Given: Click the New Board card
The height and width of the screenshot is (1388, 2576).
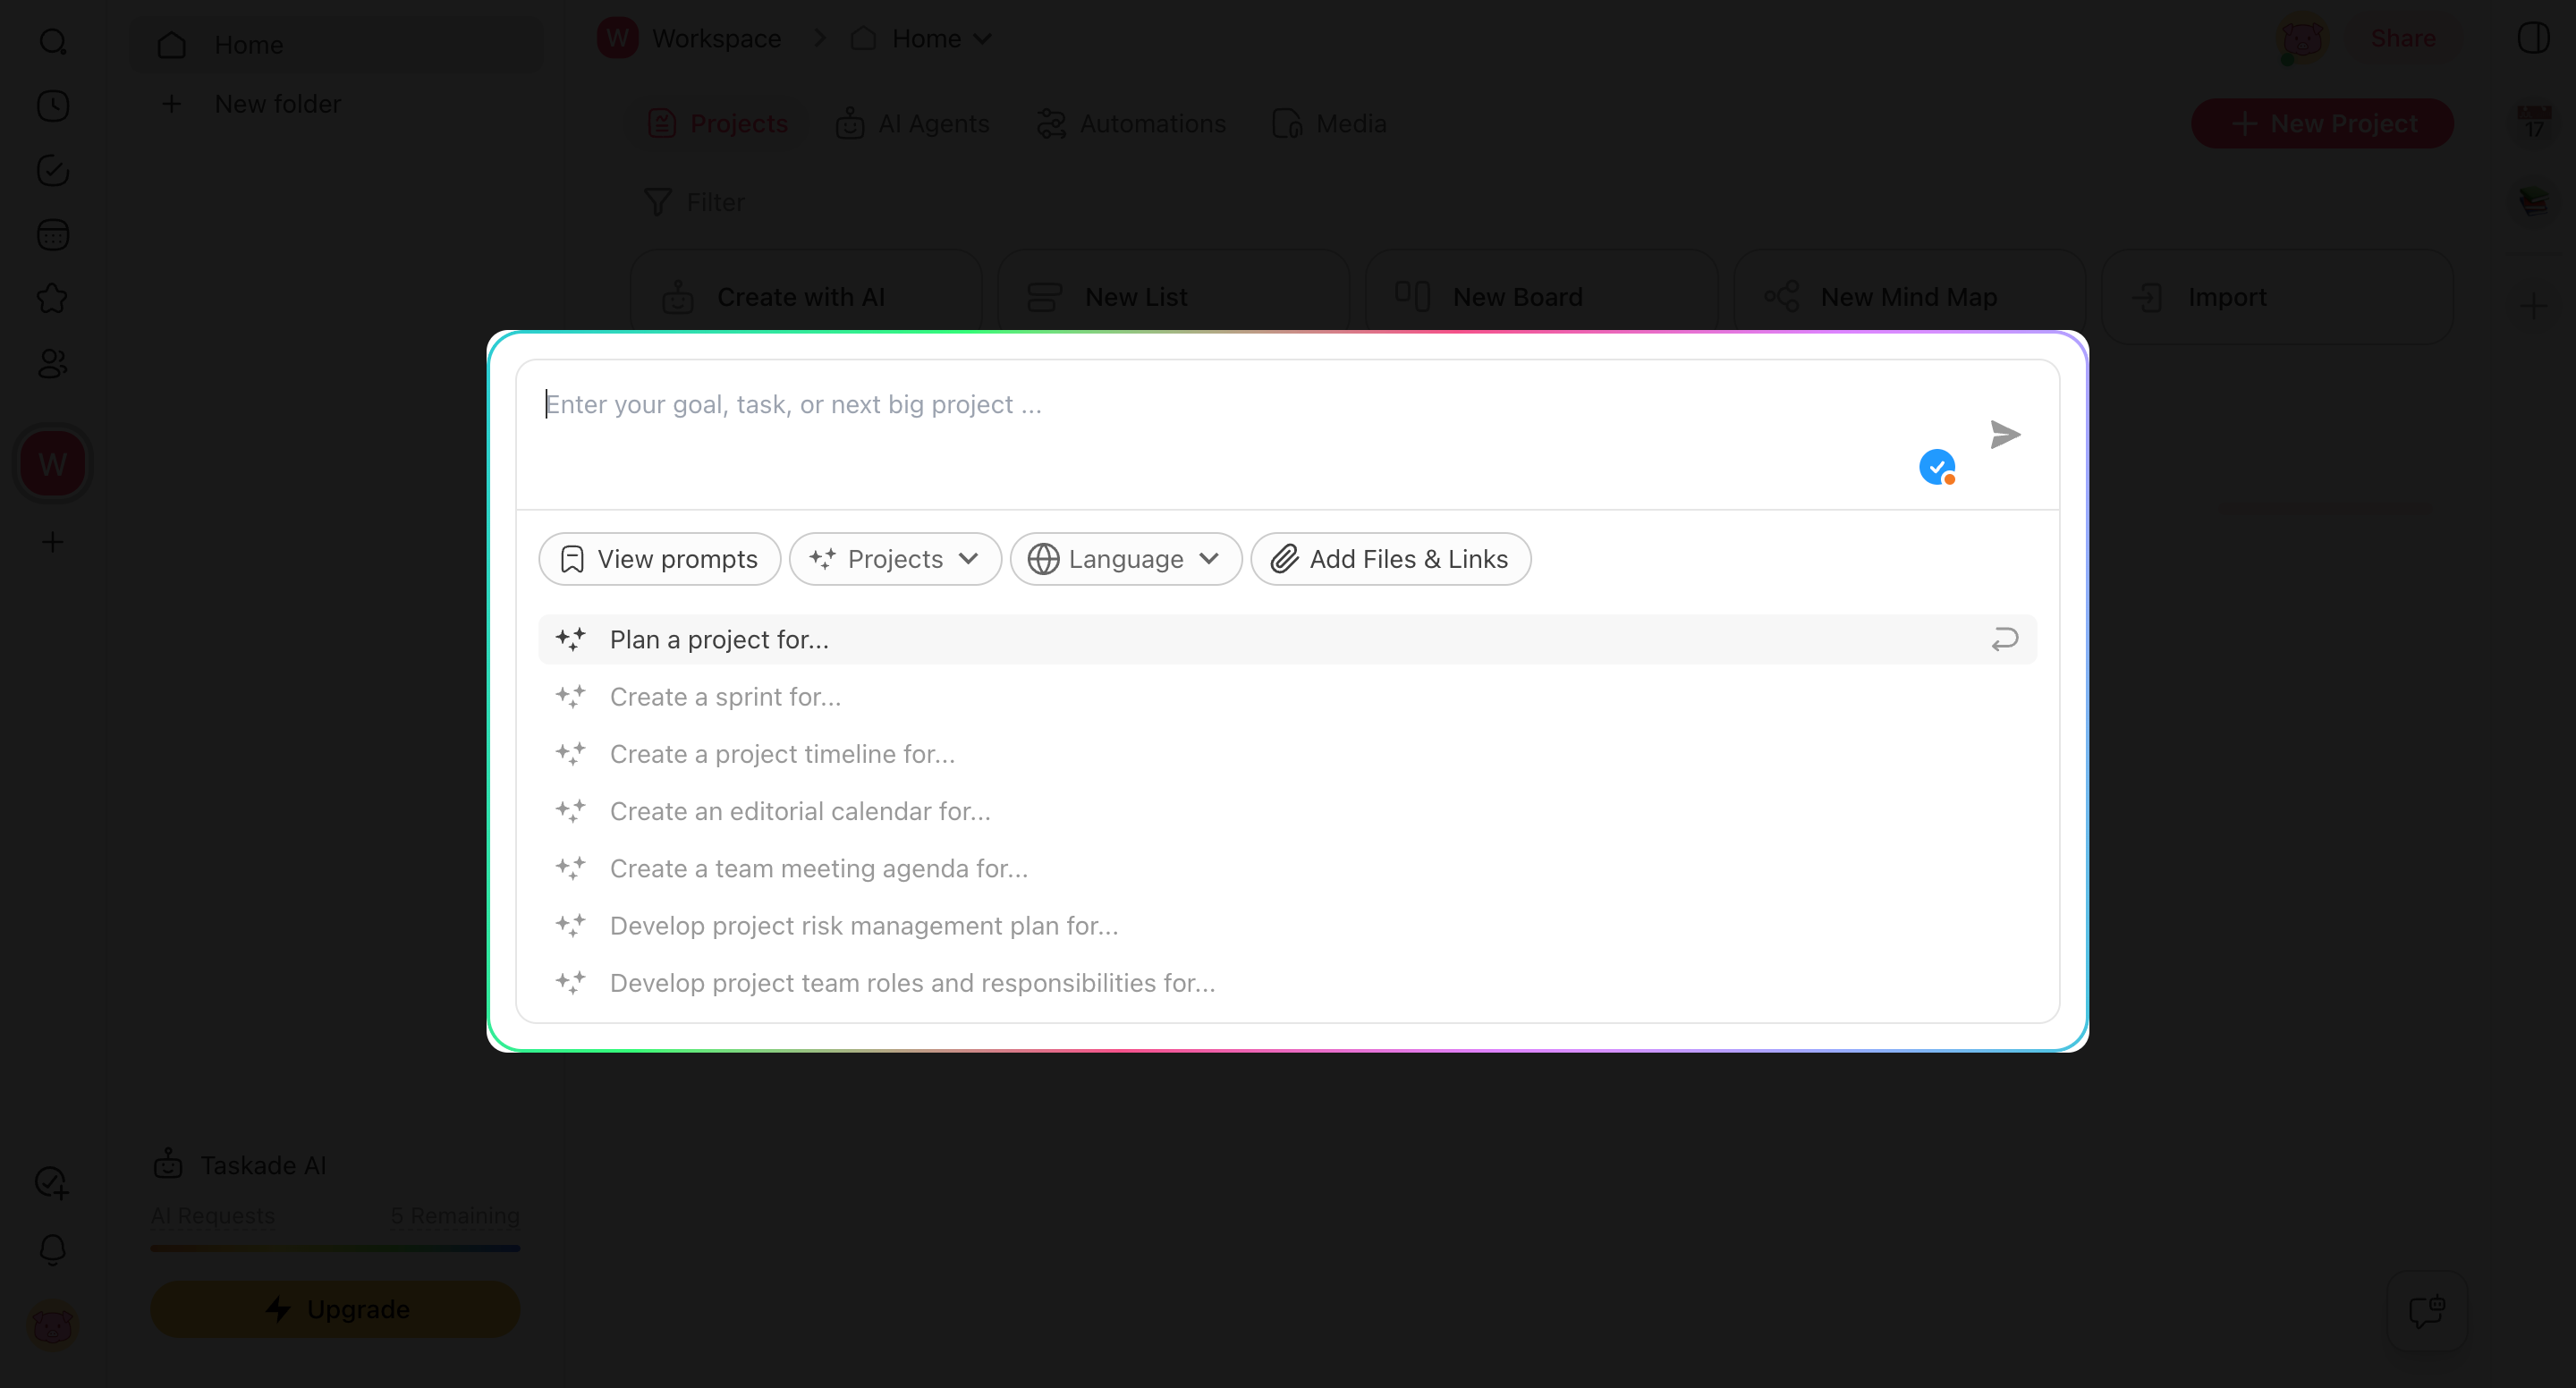Looking at the screenshot, I should pyautogui.click(x=1541, y=297).
